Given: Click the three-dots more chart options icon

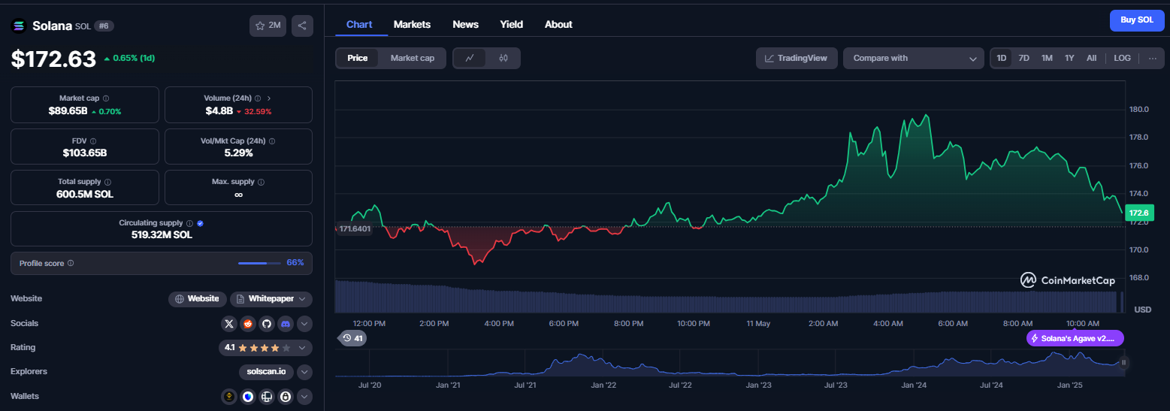Looking at the screenshot, I should coord(1153,58).
